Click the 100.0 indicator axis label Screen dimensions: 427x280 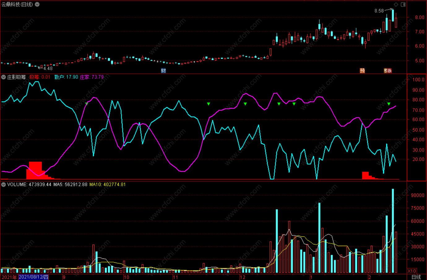tap(418, 80)
